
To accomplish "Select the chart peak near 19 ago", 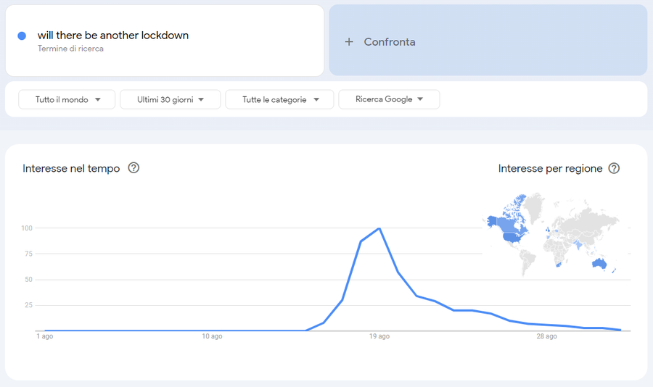I will pos(379,228).
